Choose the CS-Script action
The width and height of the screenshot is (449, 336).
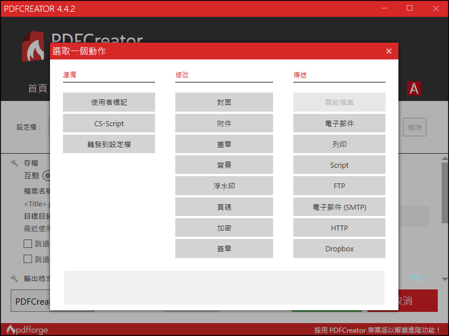(109, 123)
